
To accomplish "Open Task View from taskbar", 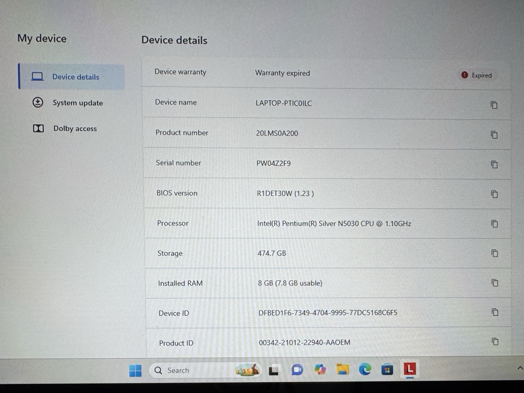I will [x=273, y=370].
